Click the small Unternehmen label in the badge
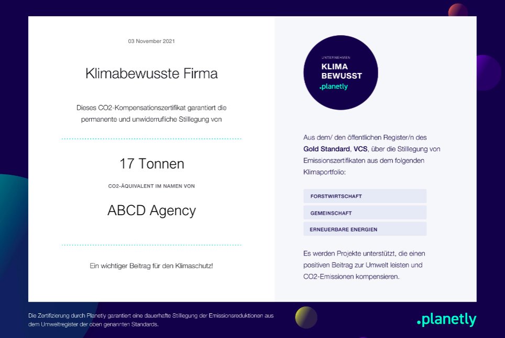This screenshot has width=505, height=338. [336, 58]
